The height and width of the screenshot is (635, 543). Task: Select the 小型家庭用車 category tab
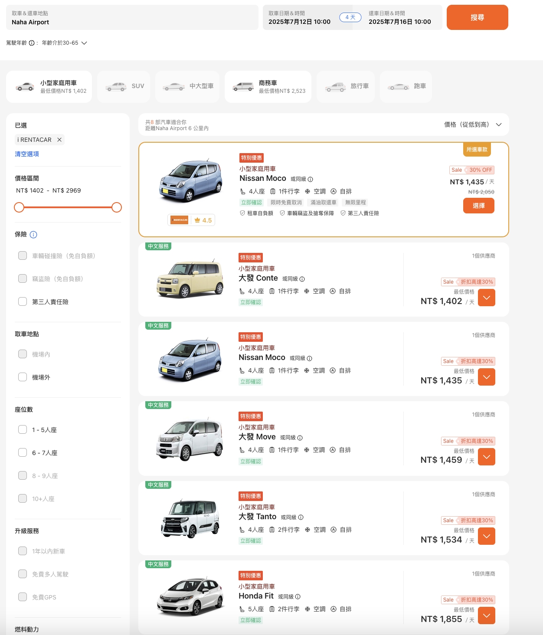[x=49, y=87]
